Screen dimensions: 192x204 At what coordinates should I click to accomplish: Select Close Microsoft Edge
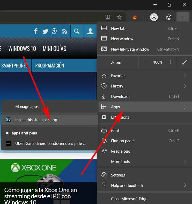144,199
